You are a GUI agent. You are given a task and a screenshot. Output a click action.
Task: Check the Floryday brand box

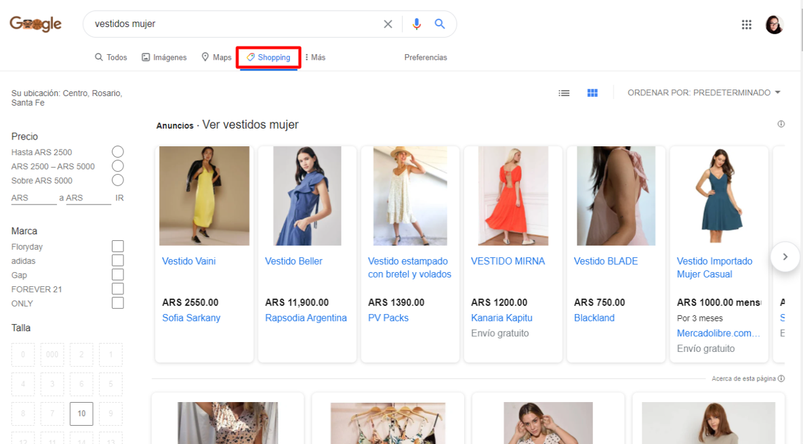tap(118, 246)
